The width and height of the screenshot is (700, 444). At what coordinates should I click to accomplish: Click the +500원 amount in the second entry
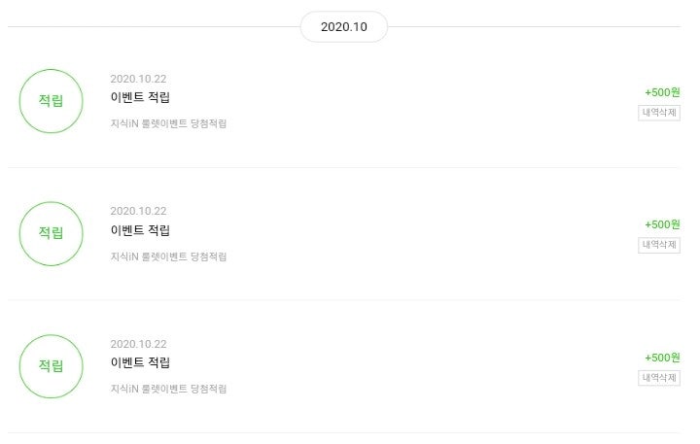point(662,224)
